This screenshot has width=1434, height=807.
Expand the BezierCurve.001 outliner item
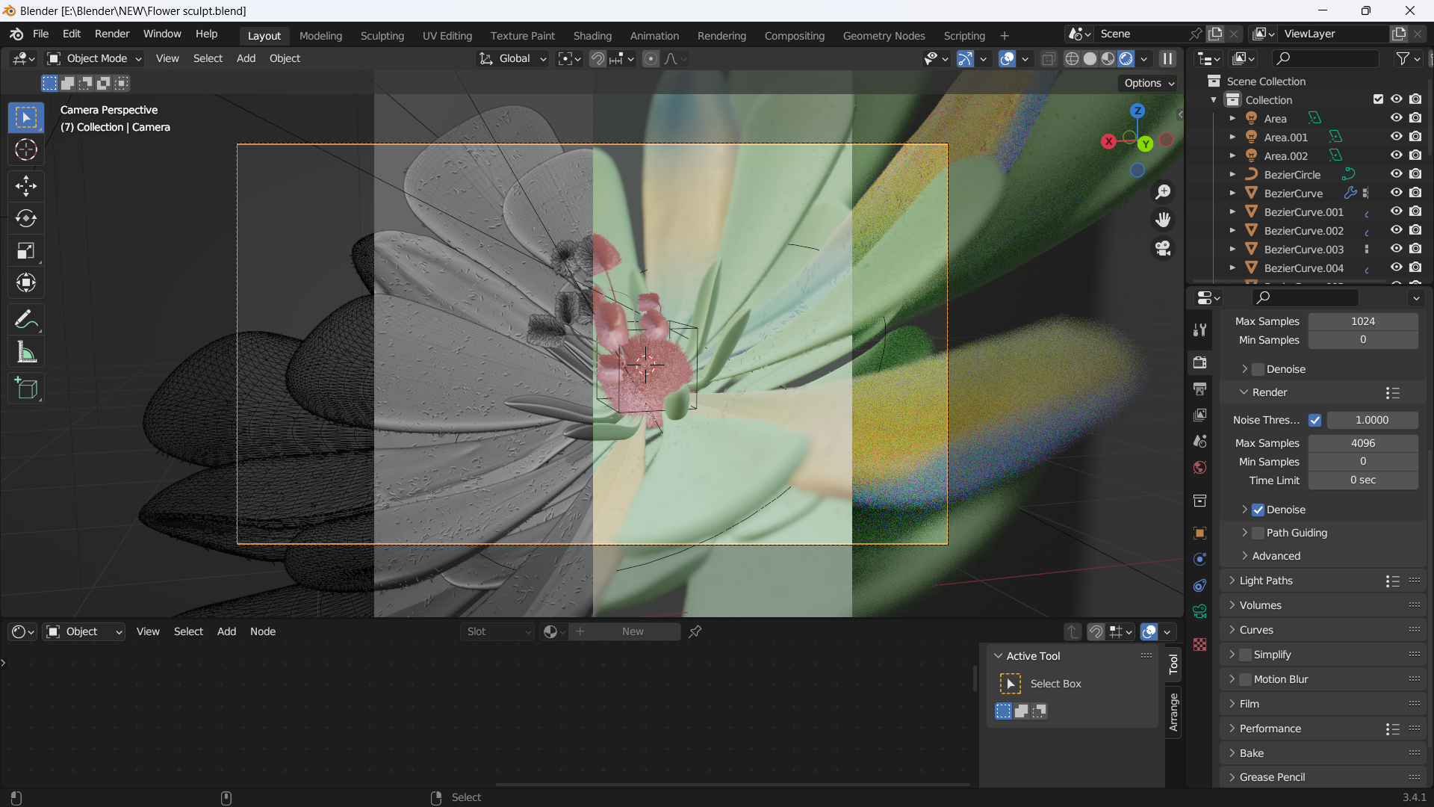point(1232,211)
